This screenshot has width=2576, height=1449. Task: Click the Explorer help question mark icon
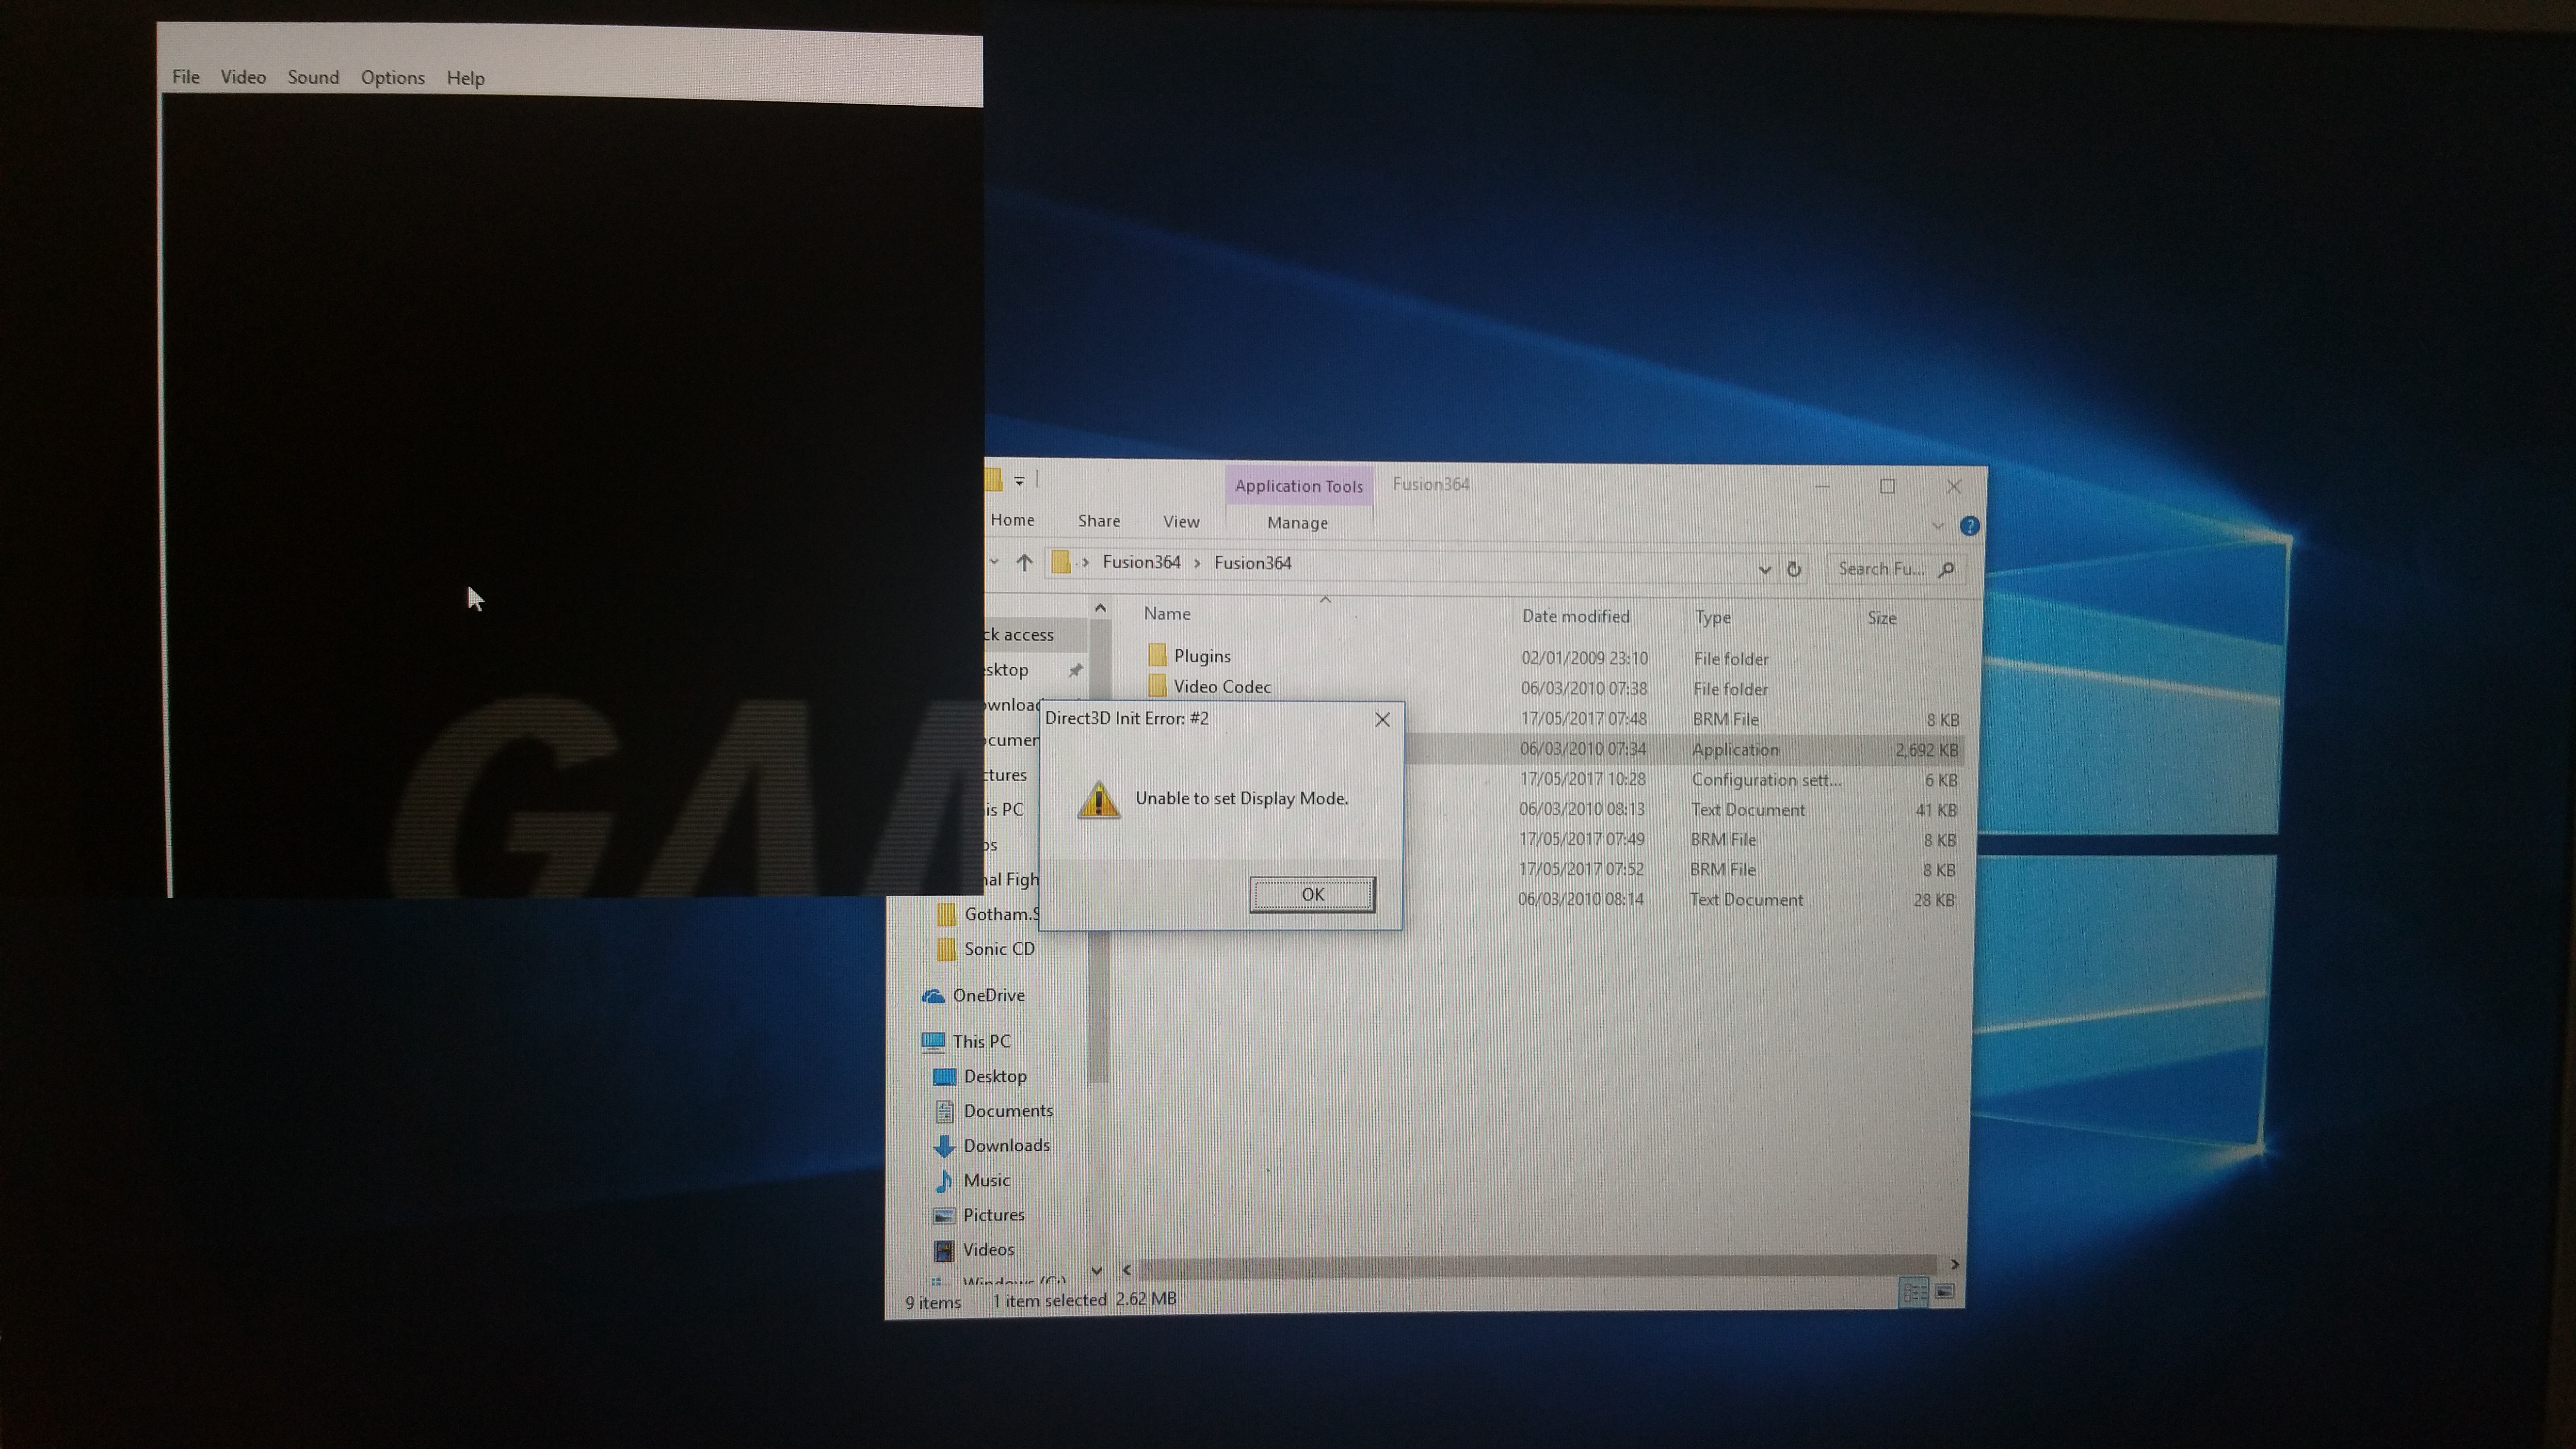(x=1969, y=526)
